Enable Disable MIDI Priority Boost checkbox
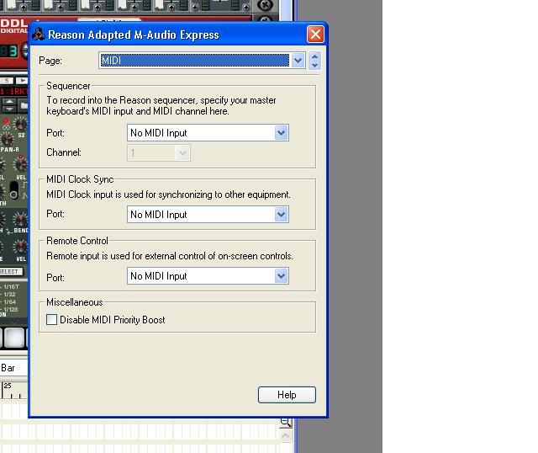Screen dimensions: 538x453 [51, 320]
